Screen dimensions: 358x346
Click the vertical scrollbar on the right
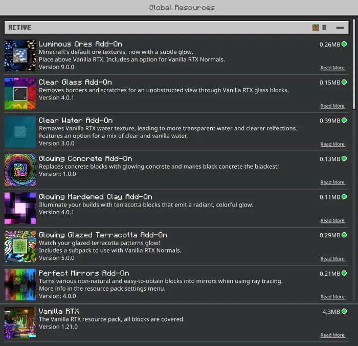(x=354, y=65)
